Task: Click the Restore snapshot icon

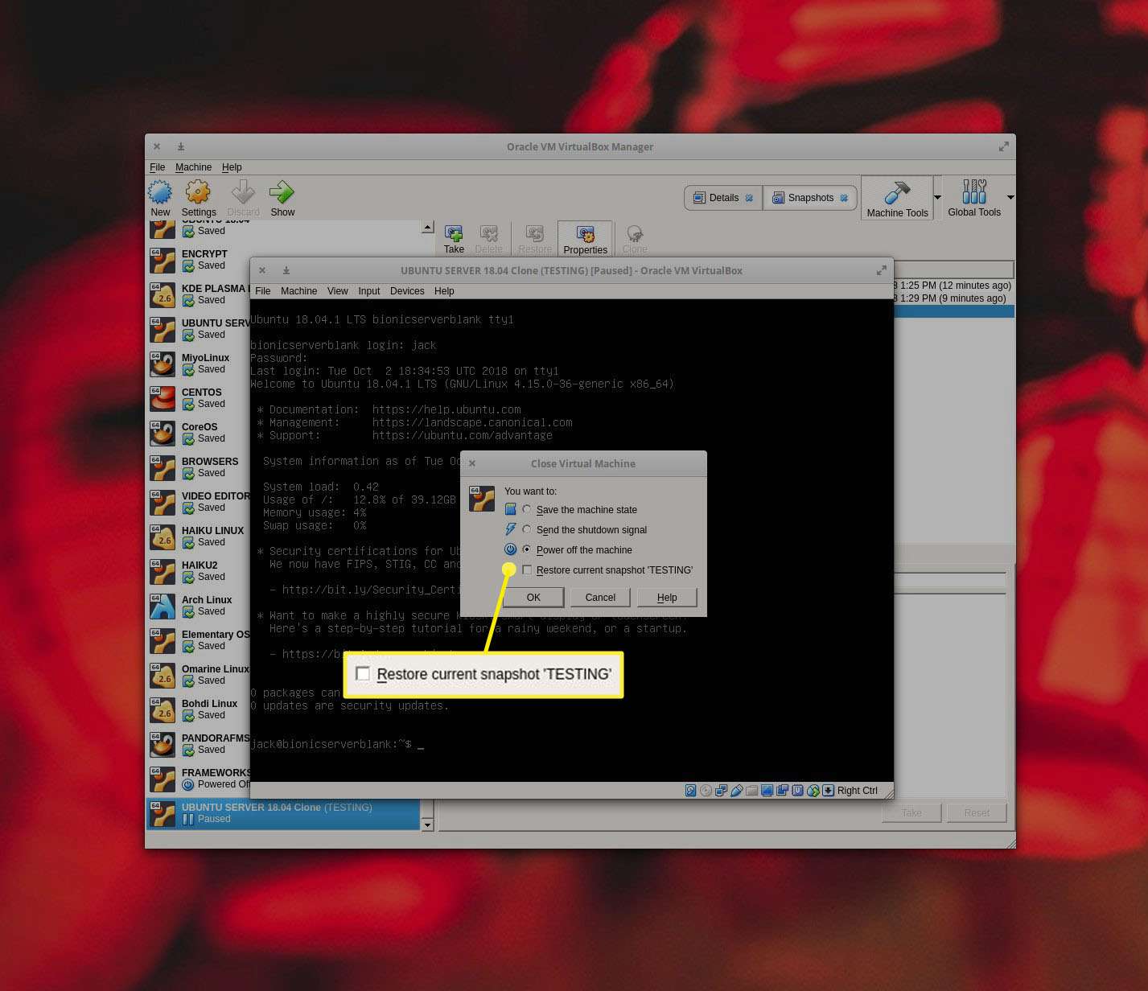Action: coord(534,234)
